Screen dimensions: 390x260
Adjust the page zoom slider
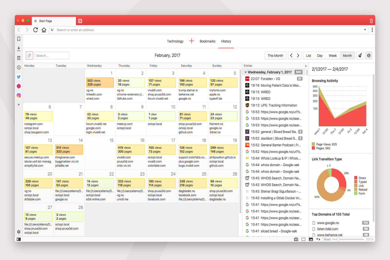click(339, 239)
